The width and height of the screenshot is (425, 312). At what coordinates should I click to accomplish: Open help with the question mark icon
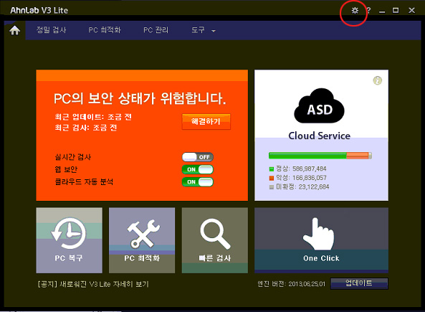(x=368, y=11)
